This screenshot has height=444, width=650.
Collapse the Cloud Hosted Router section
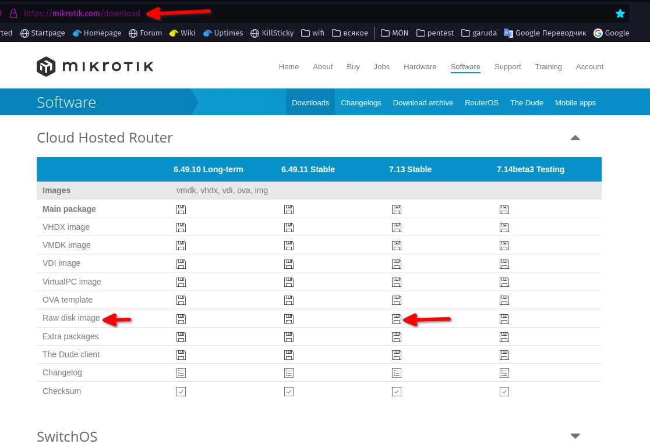tap(575, 137)
